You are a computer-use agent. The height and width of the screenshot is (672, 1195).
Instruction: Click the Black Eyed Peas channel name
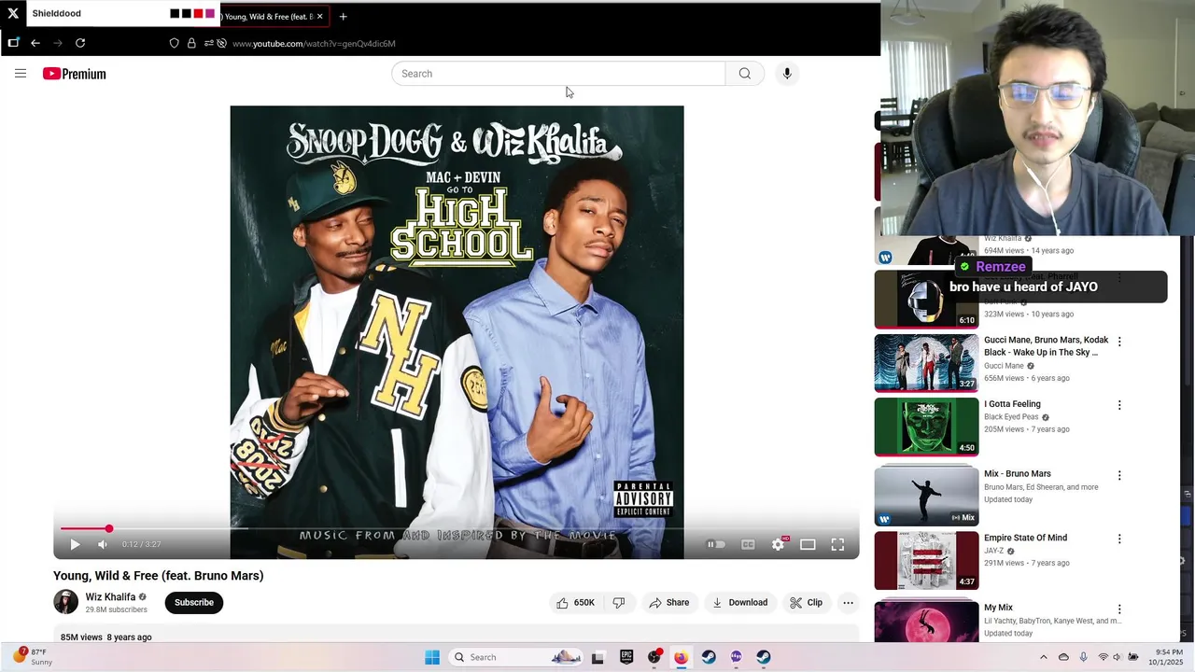(1011, 417)
